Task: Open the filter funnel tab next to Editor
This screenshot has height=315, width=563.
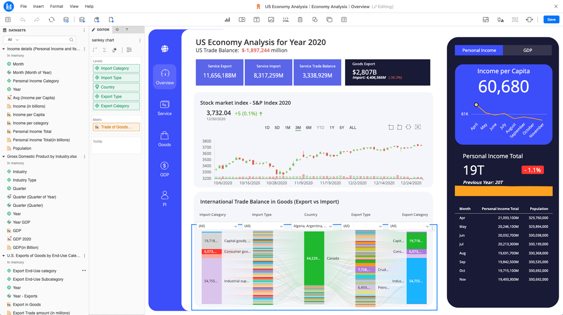Action: 127,30
